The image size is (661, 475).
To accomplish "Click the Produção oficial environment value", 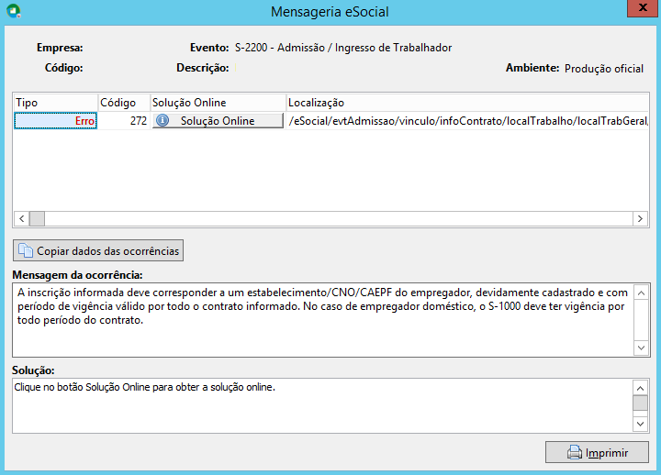I will (604, 69).
